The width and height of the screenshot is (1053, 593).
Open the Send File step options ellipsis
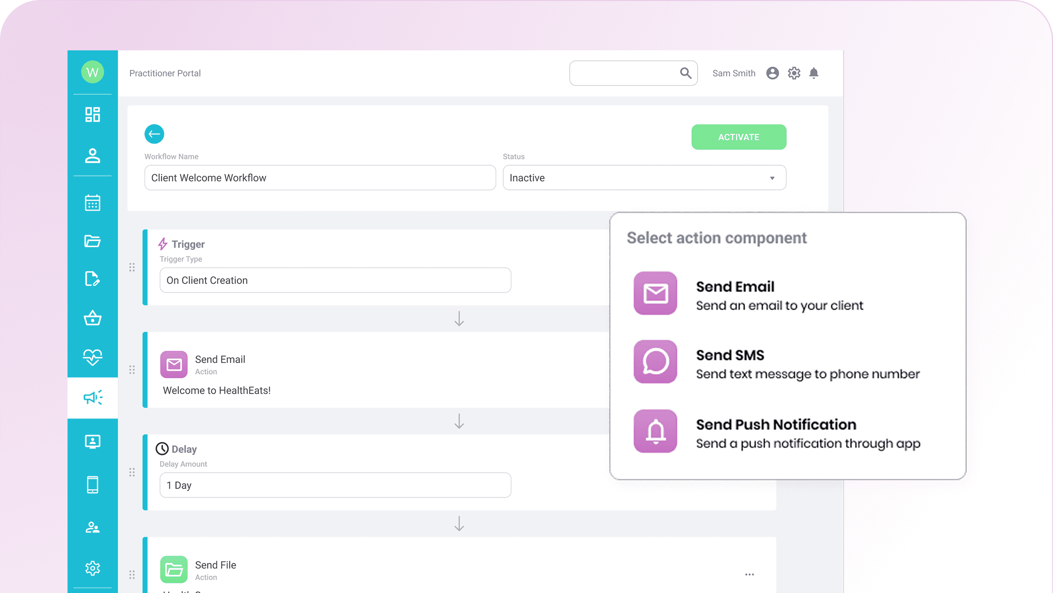click(x=750, y=574)
